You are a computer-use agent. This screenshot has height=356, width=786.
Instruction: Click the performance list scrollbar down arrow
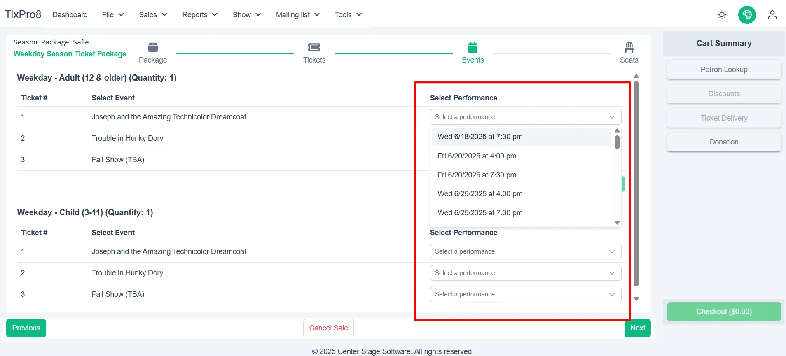(617, 223)
